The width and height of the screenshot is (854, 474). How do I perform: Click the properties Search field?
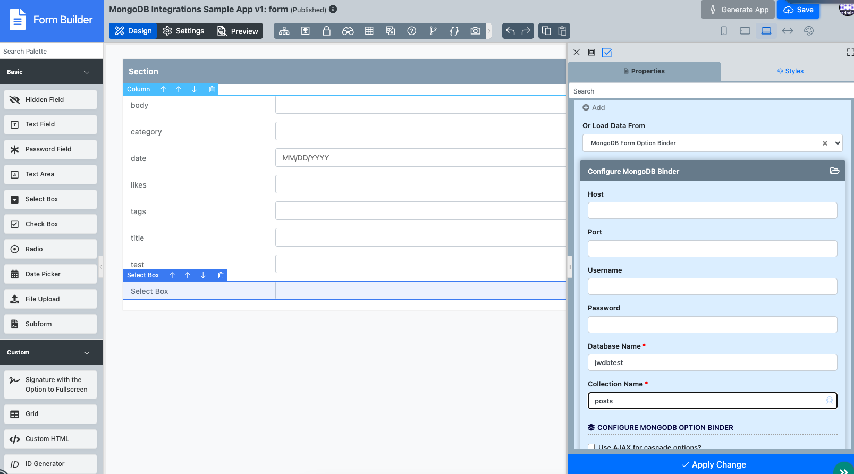point(711,91)
